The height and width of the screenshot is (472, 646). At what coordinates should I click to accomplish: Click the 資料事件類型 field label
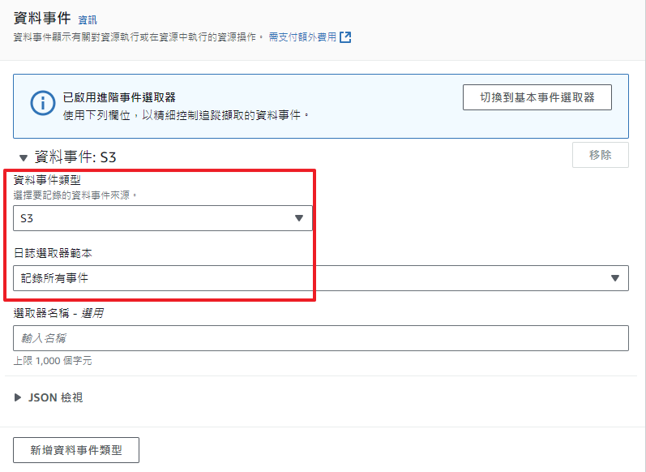tap(47, 181)
